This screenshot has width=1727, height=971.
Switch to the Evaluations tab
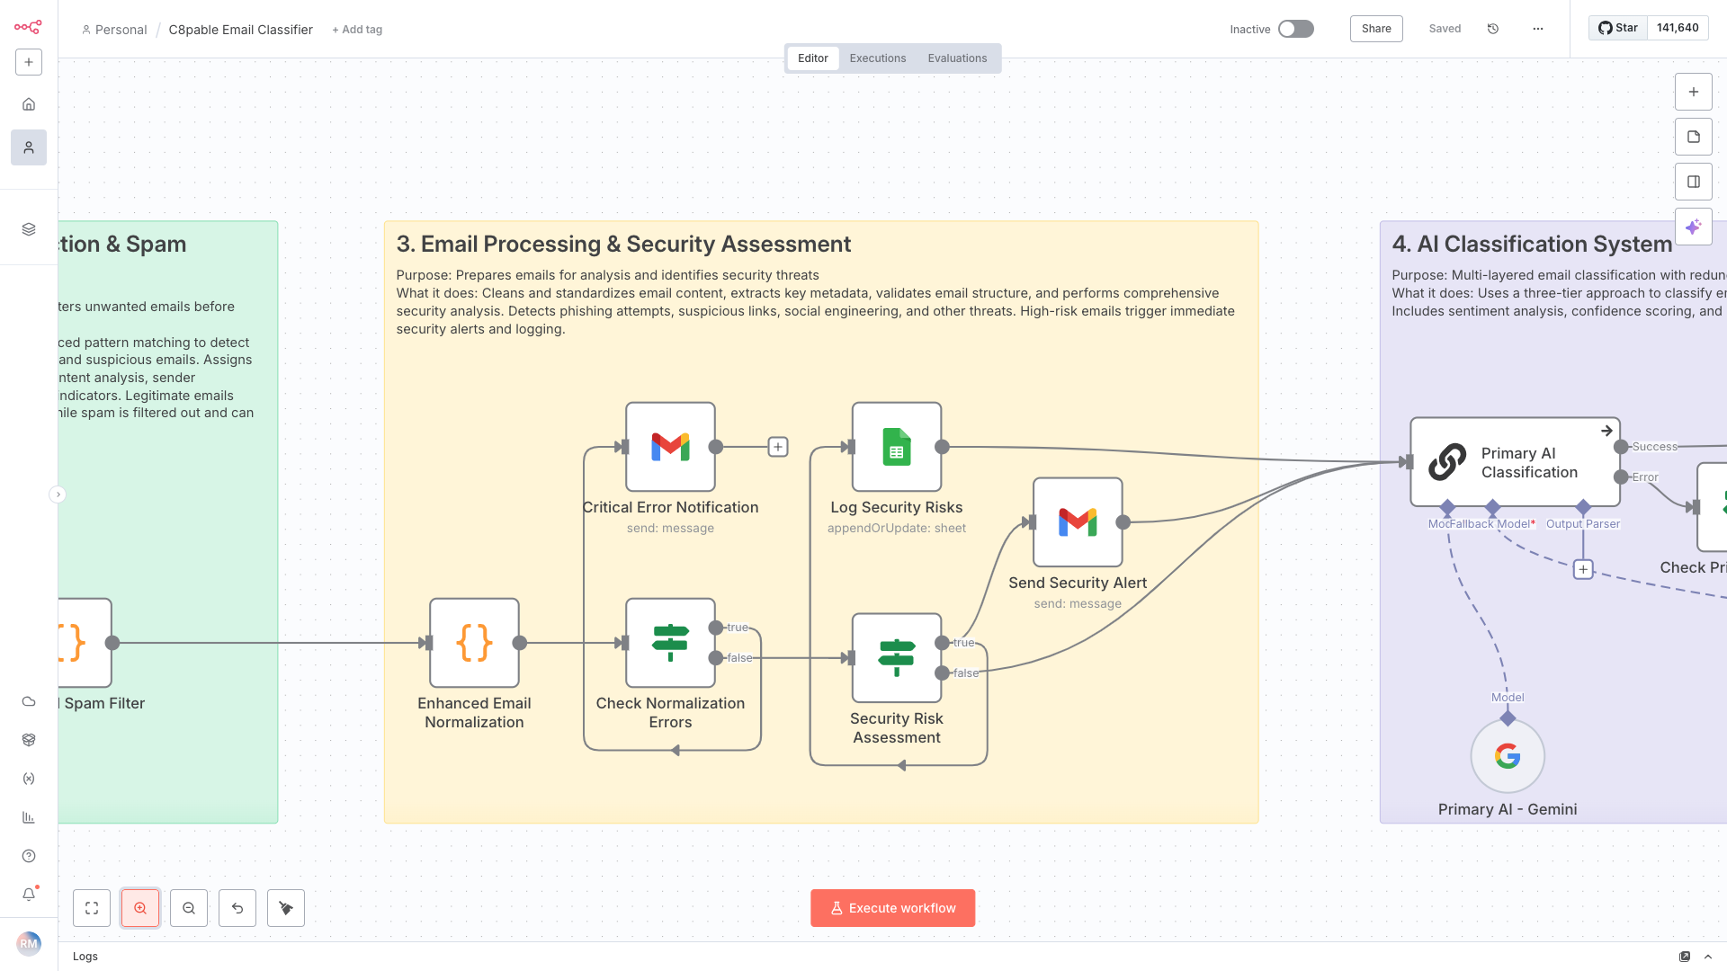click(x=957, y=58)
